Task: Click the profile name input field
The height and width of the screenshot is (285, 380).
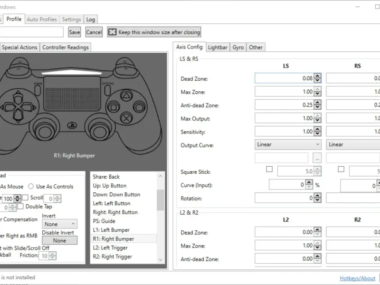Action: point(31,32)
